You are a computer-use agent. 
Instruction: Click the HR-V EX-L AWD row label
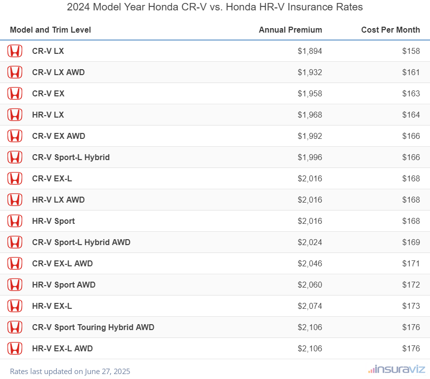(63, 348)
